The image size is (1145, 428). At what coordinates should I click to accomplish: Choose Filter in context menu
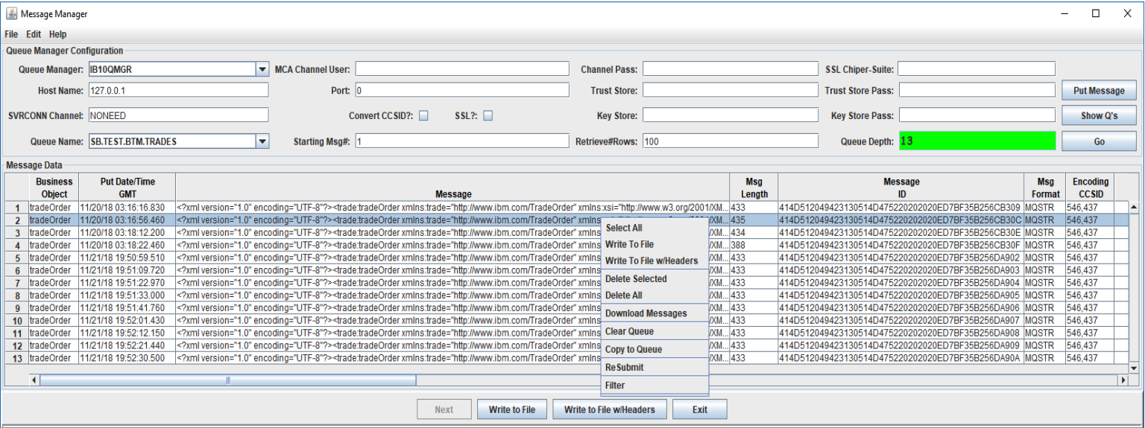654,385
